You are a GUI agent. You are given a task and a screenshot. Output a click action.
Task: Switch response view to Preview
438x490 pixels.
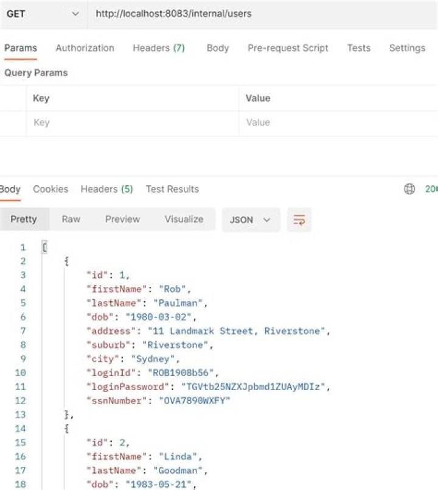(123, 219)
